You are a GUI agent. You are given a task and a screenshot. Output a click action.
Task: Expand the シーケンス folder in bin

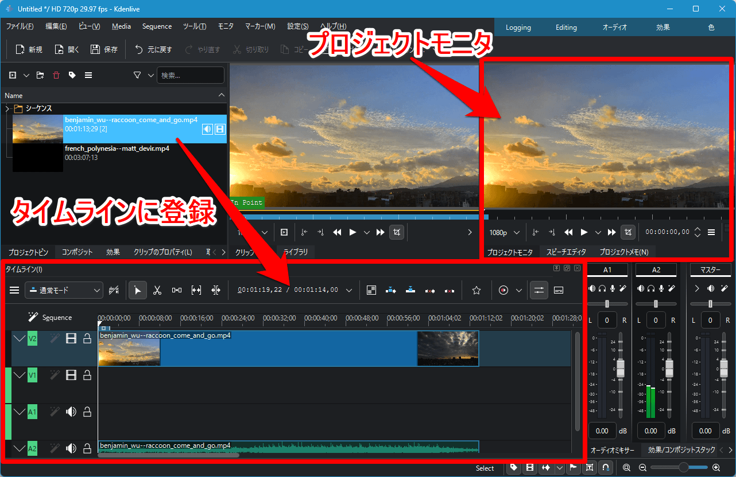click(x=7, y=108)
